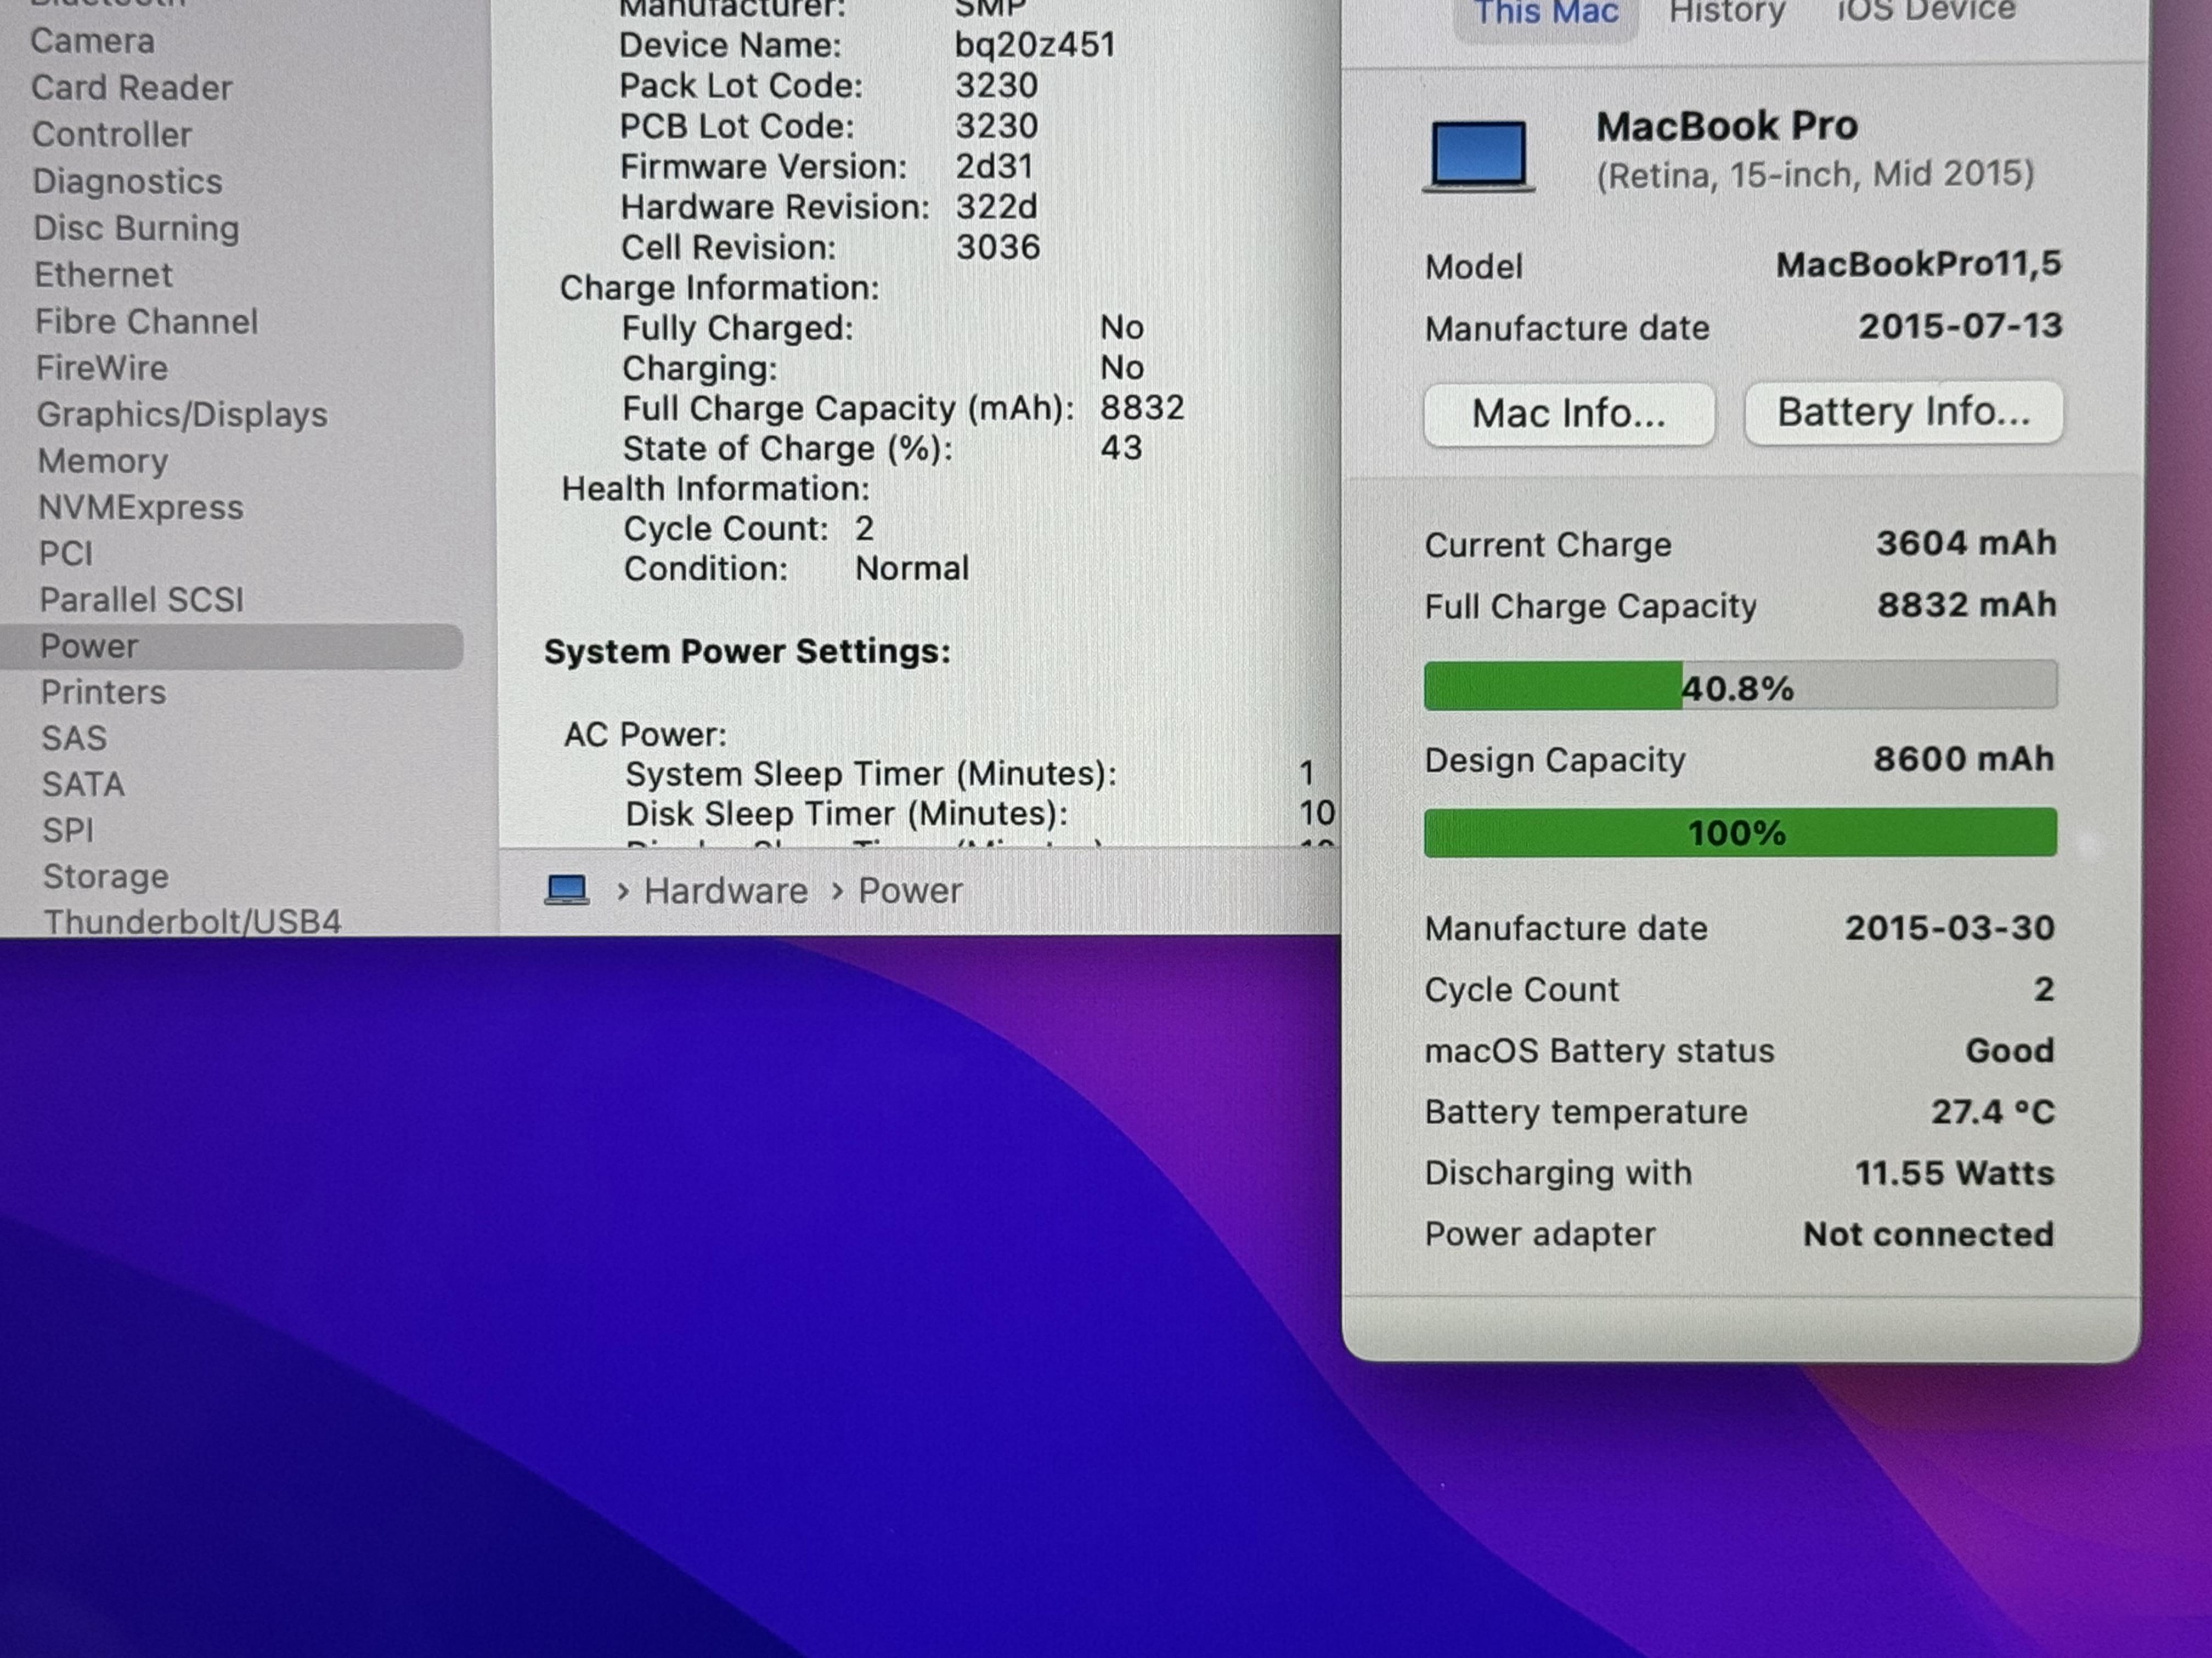The height and width of the screenshot is (1658, 2212).
Task: Select Storage in the sidebar
Action: 105,877
